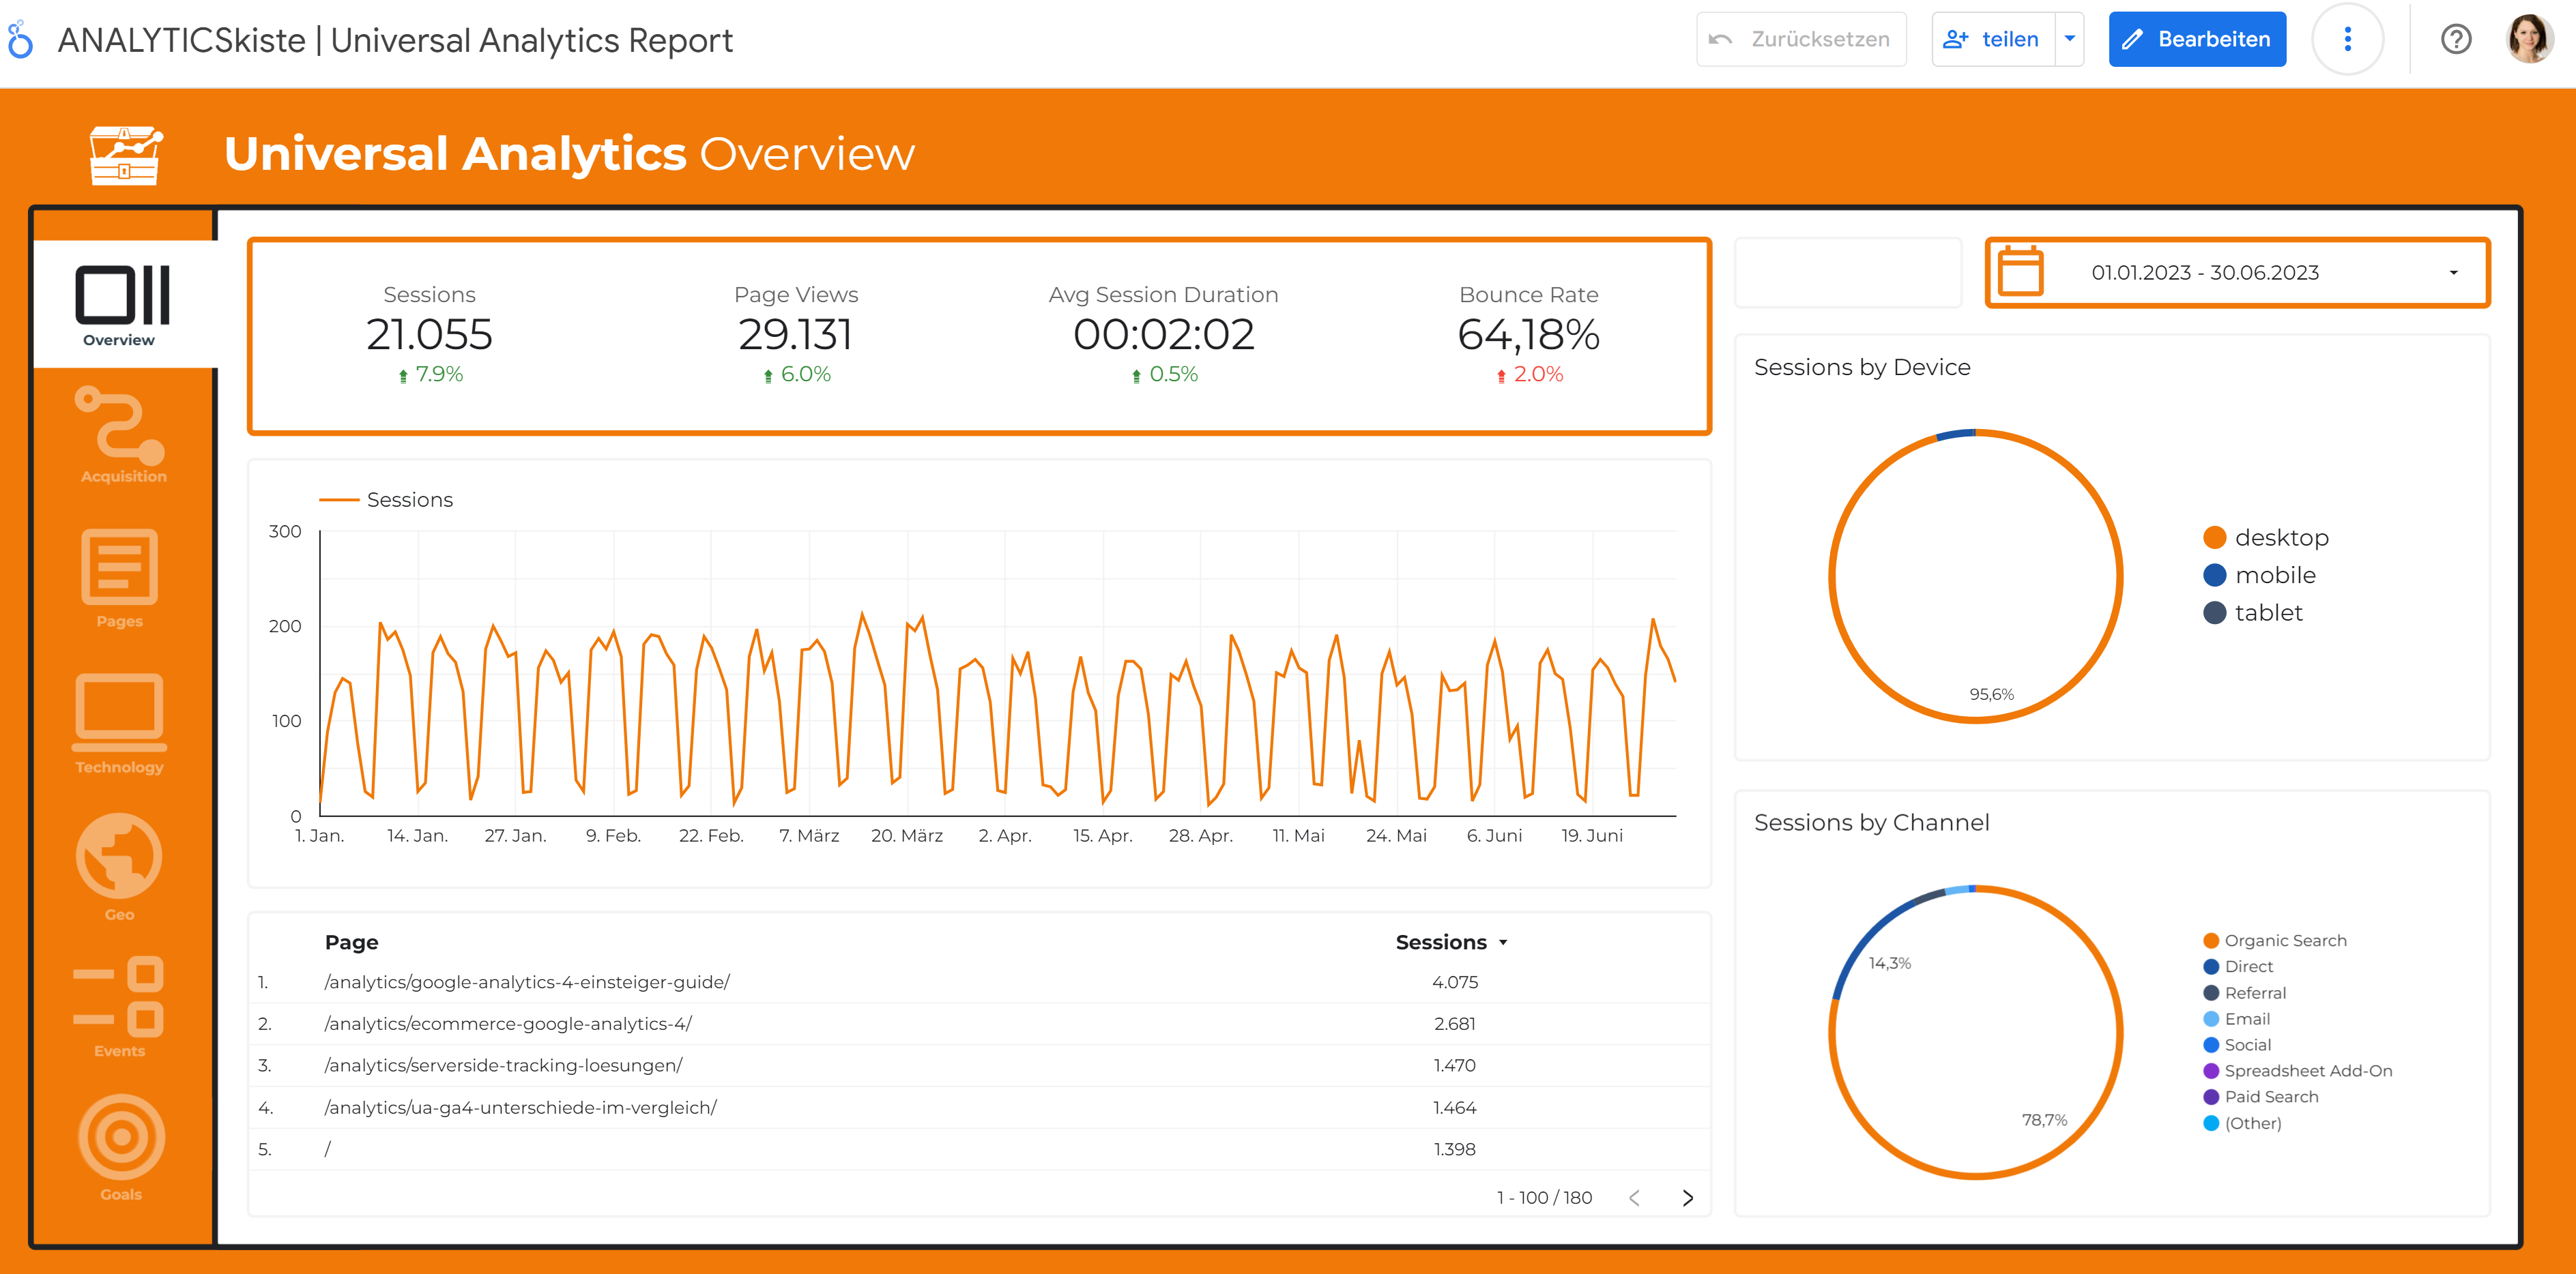Go to the next table page
The image size is (2576, 1274).
click(1687, 1197)
